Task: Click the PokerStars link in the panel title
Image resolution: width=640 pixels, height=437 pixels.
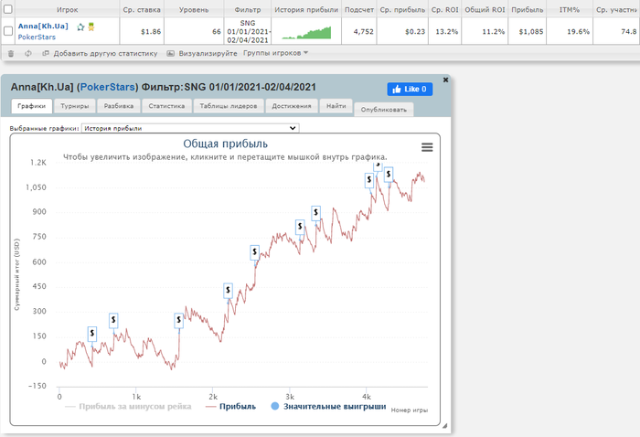Action: [107, 88]
